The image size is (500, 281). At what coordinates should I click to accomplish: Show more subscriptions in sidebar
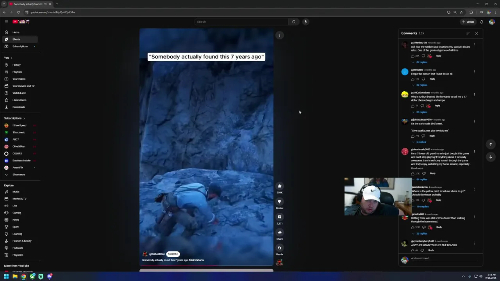(19, 174)
